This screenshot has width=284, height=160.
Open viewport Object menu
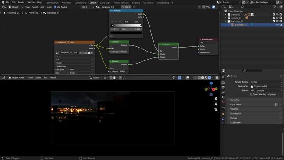pos(53,78)
